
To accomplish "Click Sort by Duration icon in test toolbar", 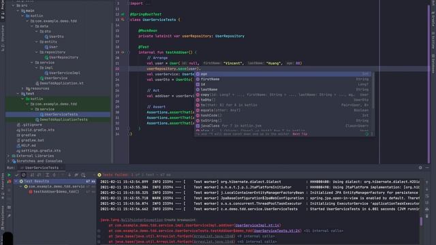I will coord(40,175).
